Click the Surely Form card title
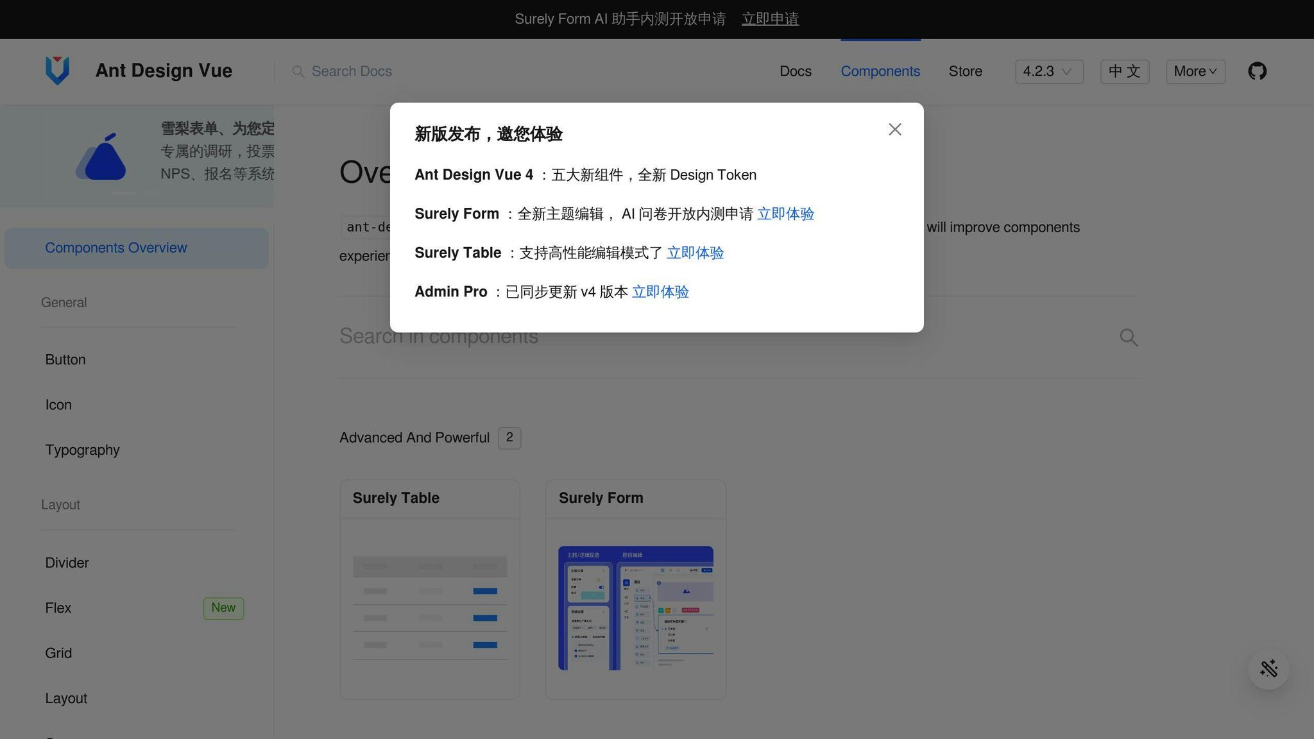The height and width of the screenshot is (739, 1314). 601,498
